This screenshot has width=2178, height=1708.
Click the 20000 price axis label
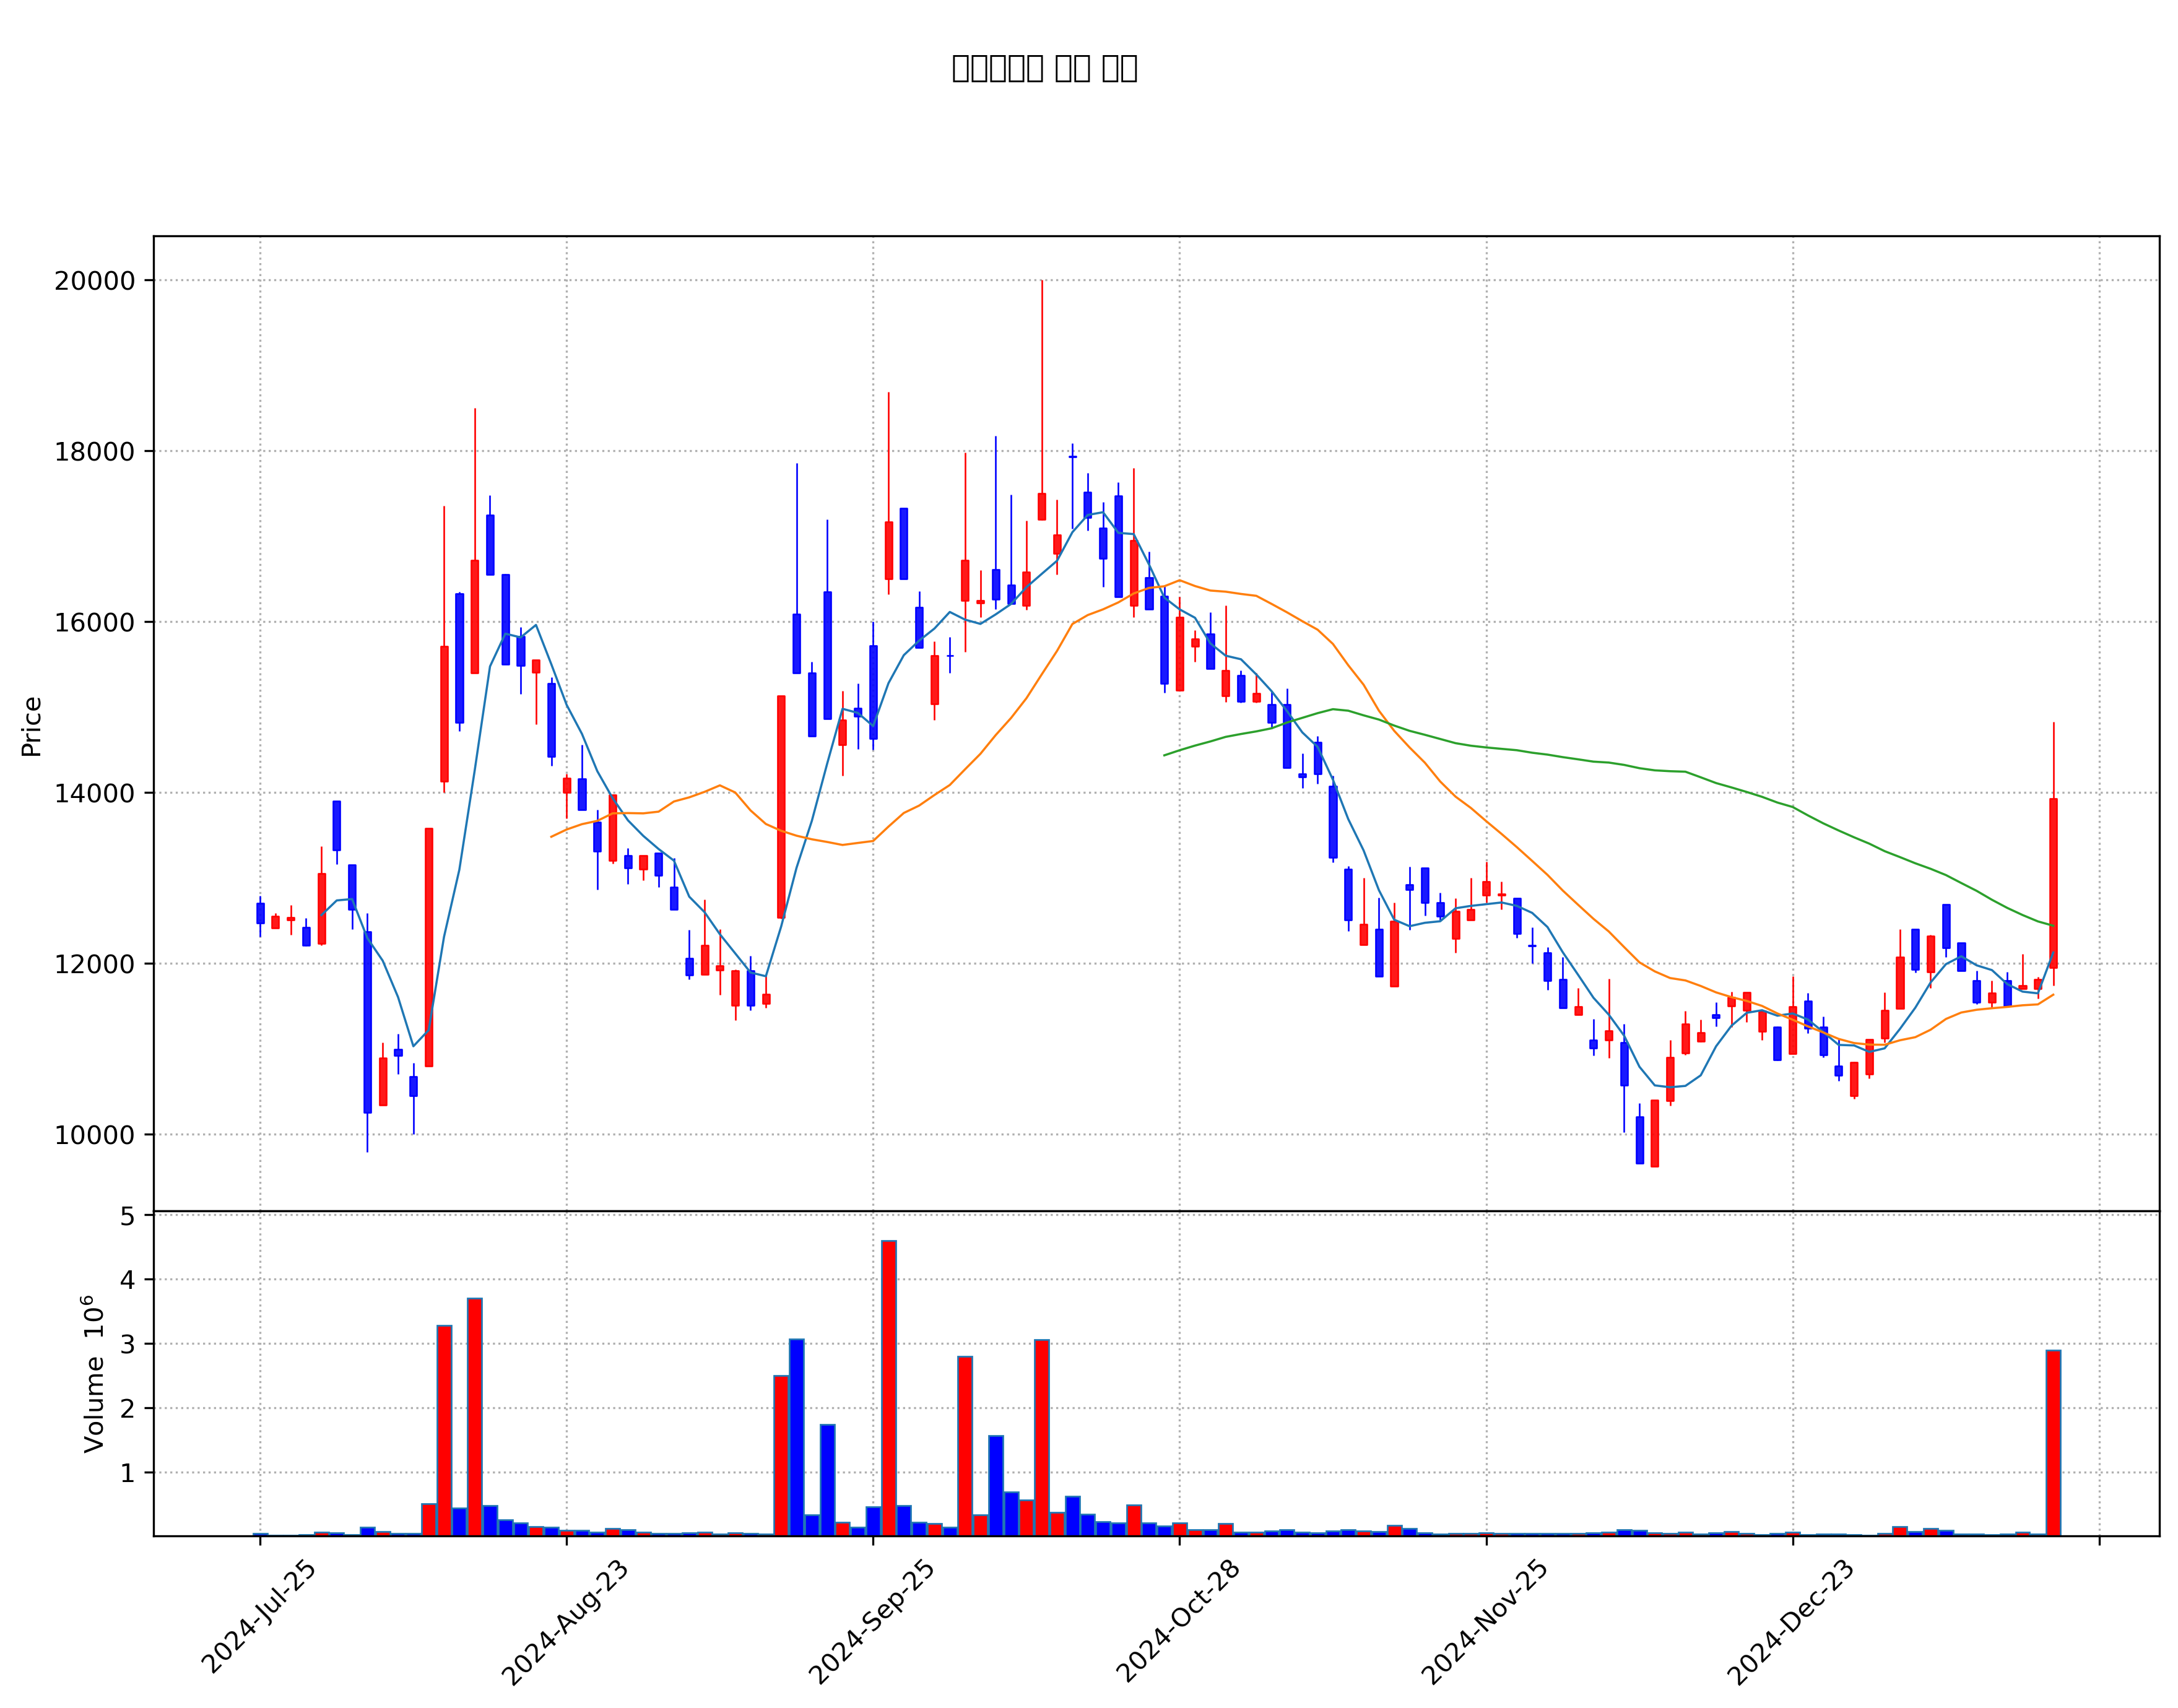pos(95,281)
